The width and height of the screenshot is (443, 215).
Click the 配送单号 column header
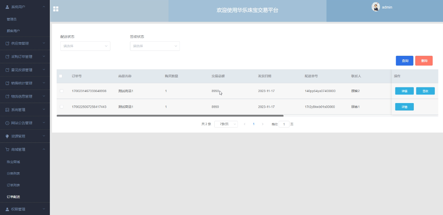[311, 76]
